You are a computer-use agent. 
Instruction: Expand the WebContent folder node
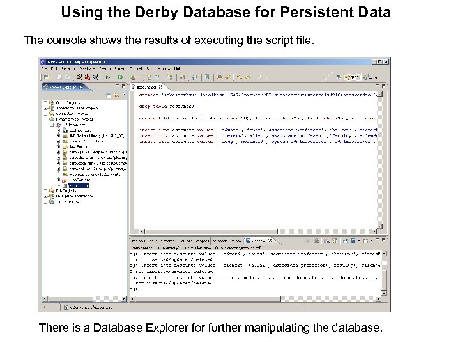click(x=58, y=180)
